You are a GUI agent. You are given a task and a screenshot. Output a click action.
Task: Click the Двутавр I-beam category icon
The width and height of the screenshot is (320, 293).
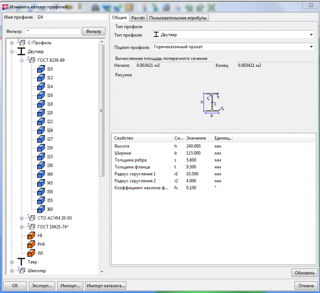pos(21,51)
